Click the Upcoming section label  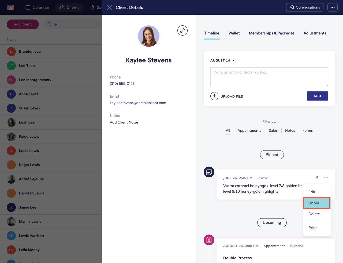click(x=272, y=223)
